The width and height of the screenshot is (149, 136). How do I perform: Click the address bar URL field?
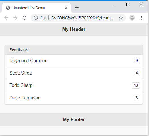(82, 18)
